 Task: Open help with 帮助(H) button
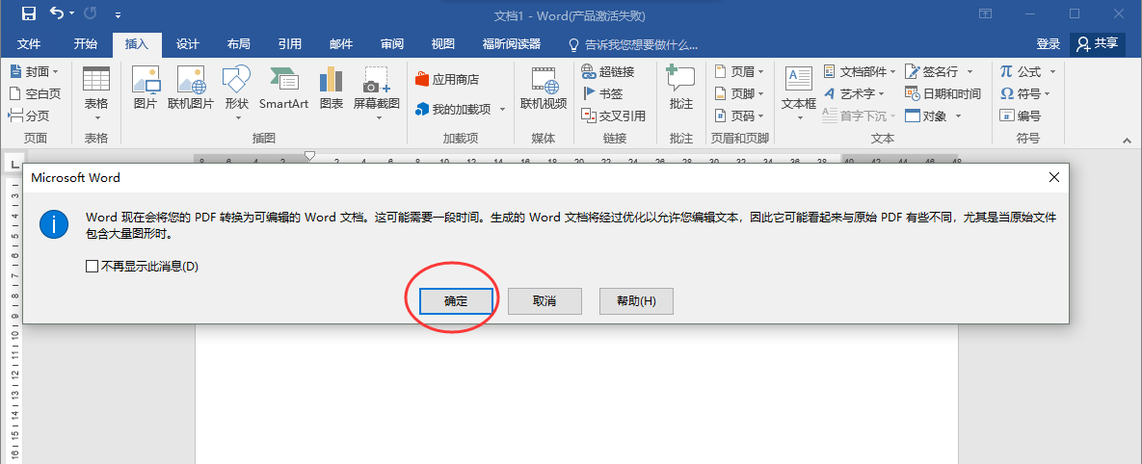(x=637, y=301)
